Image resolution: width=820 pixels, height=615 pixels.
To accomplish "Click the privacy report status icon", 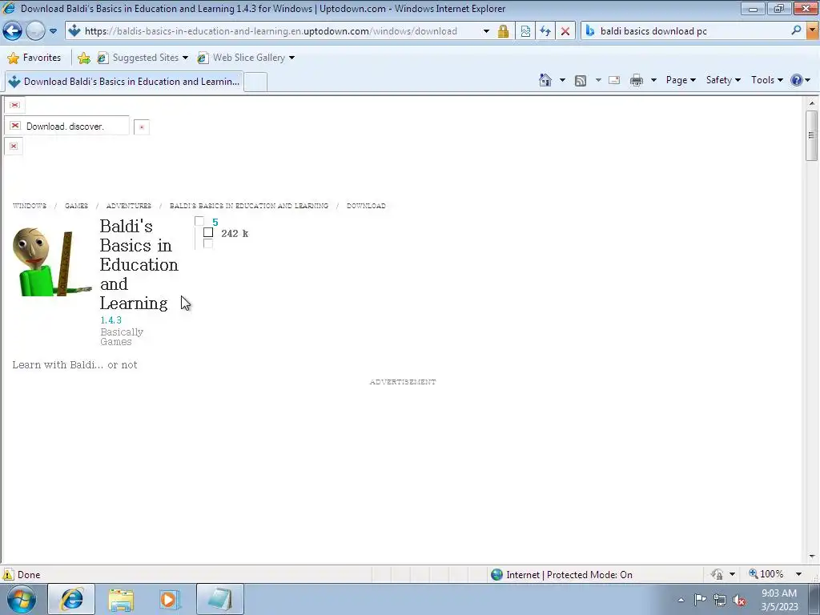I will pyautogui.click(x=717, y=574).
